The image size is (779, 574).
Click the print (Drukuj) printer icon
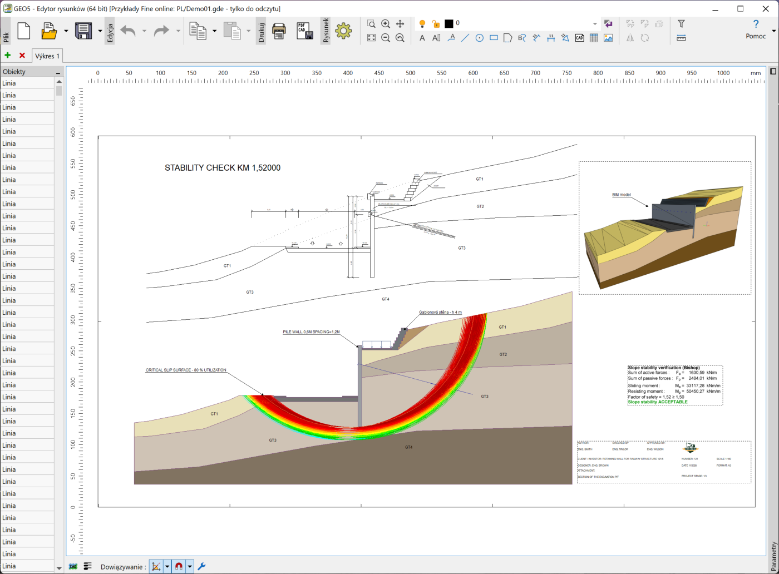pos(279,31)
